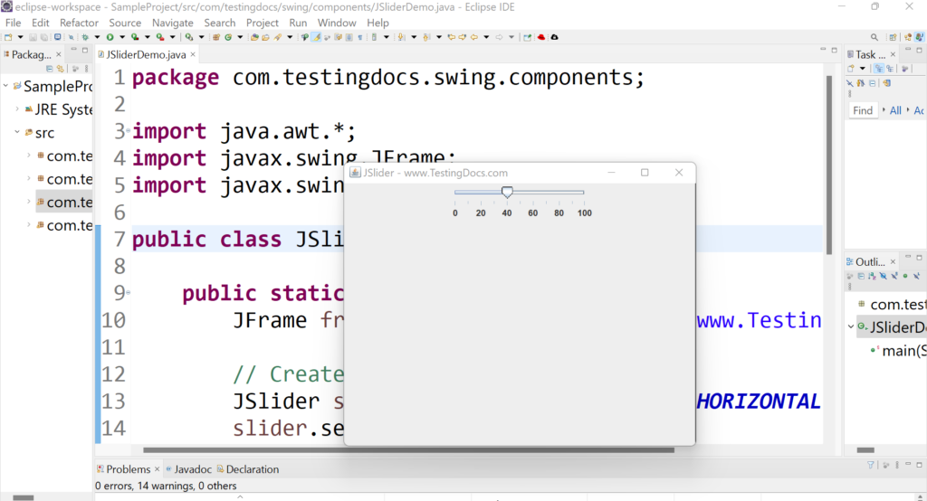
Task: Click the New Task icon in Task List
Action: click(850, 68)
